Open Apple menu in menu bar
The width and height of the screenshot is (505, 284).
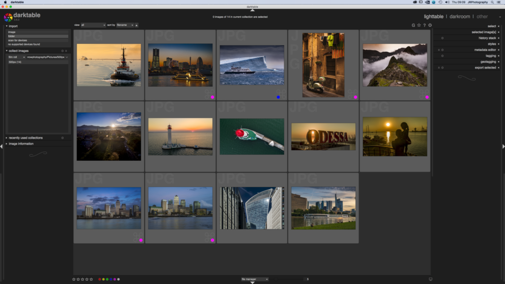[x=5, y=2]
